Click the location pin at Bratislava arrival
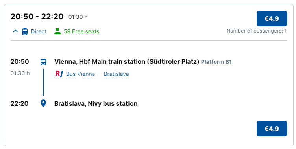296x149 pixels. 43,103
